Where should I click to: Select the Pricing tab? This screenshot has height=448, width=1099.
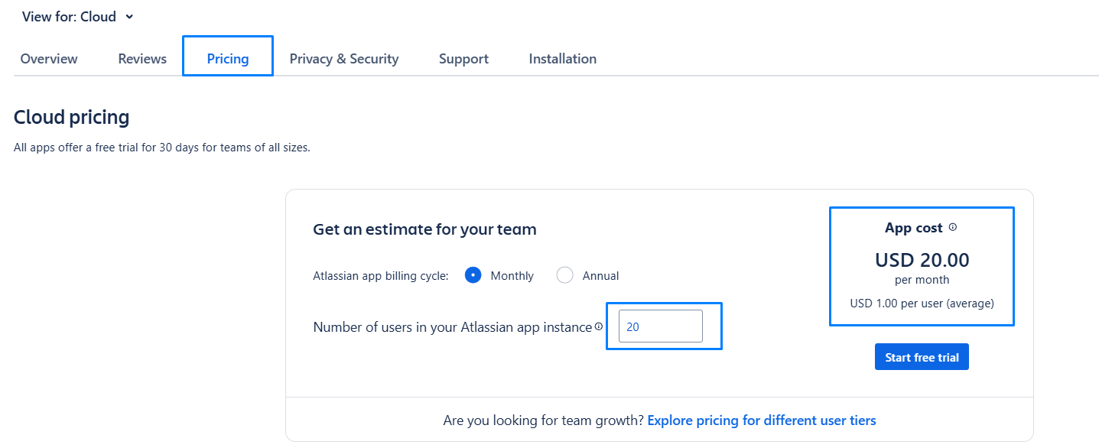tap(228, 59)
